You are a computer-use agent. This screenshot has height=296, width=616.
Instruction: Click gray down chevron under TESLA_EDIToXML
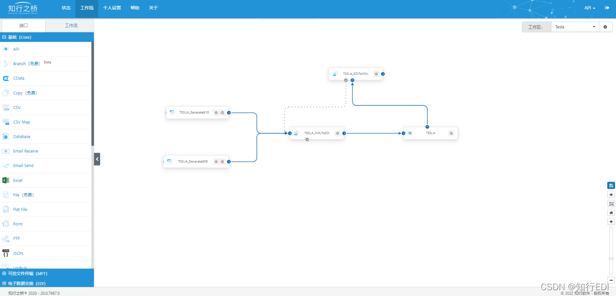346,80
